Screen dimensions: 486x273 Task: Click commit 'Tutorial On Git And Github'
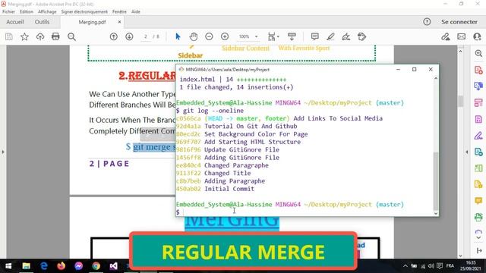251,127
